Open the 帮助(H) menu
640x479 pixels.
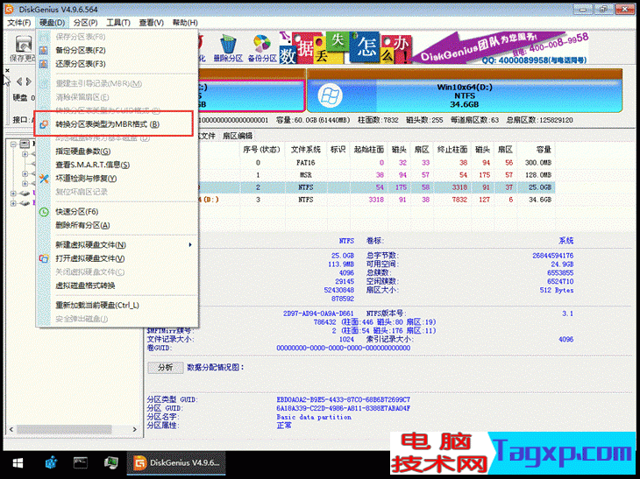pos(185,23)
